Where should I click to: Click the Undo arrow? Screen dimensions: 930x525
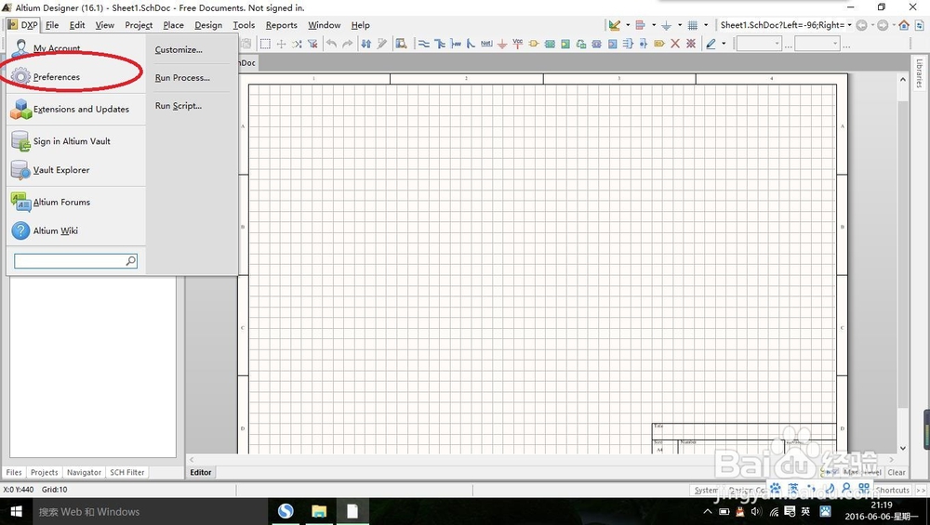[332, 44]
